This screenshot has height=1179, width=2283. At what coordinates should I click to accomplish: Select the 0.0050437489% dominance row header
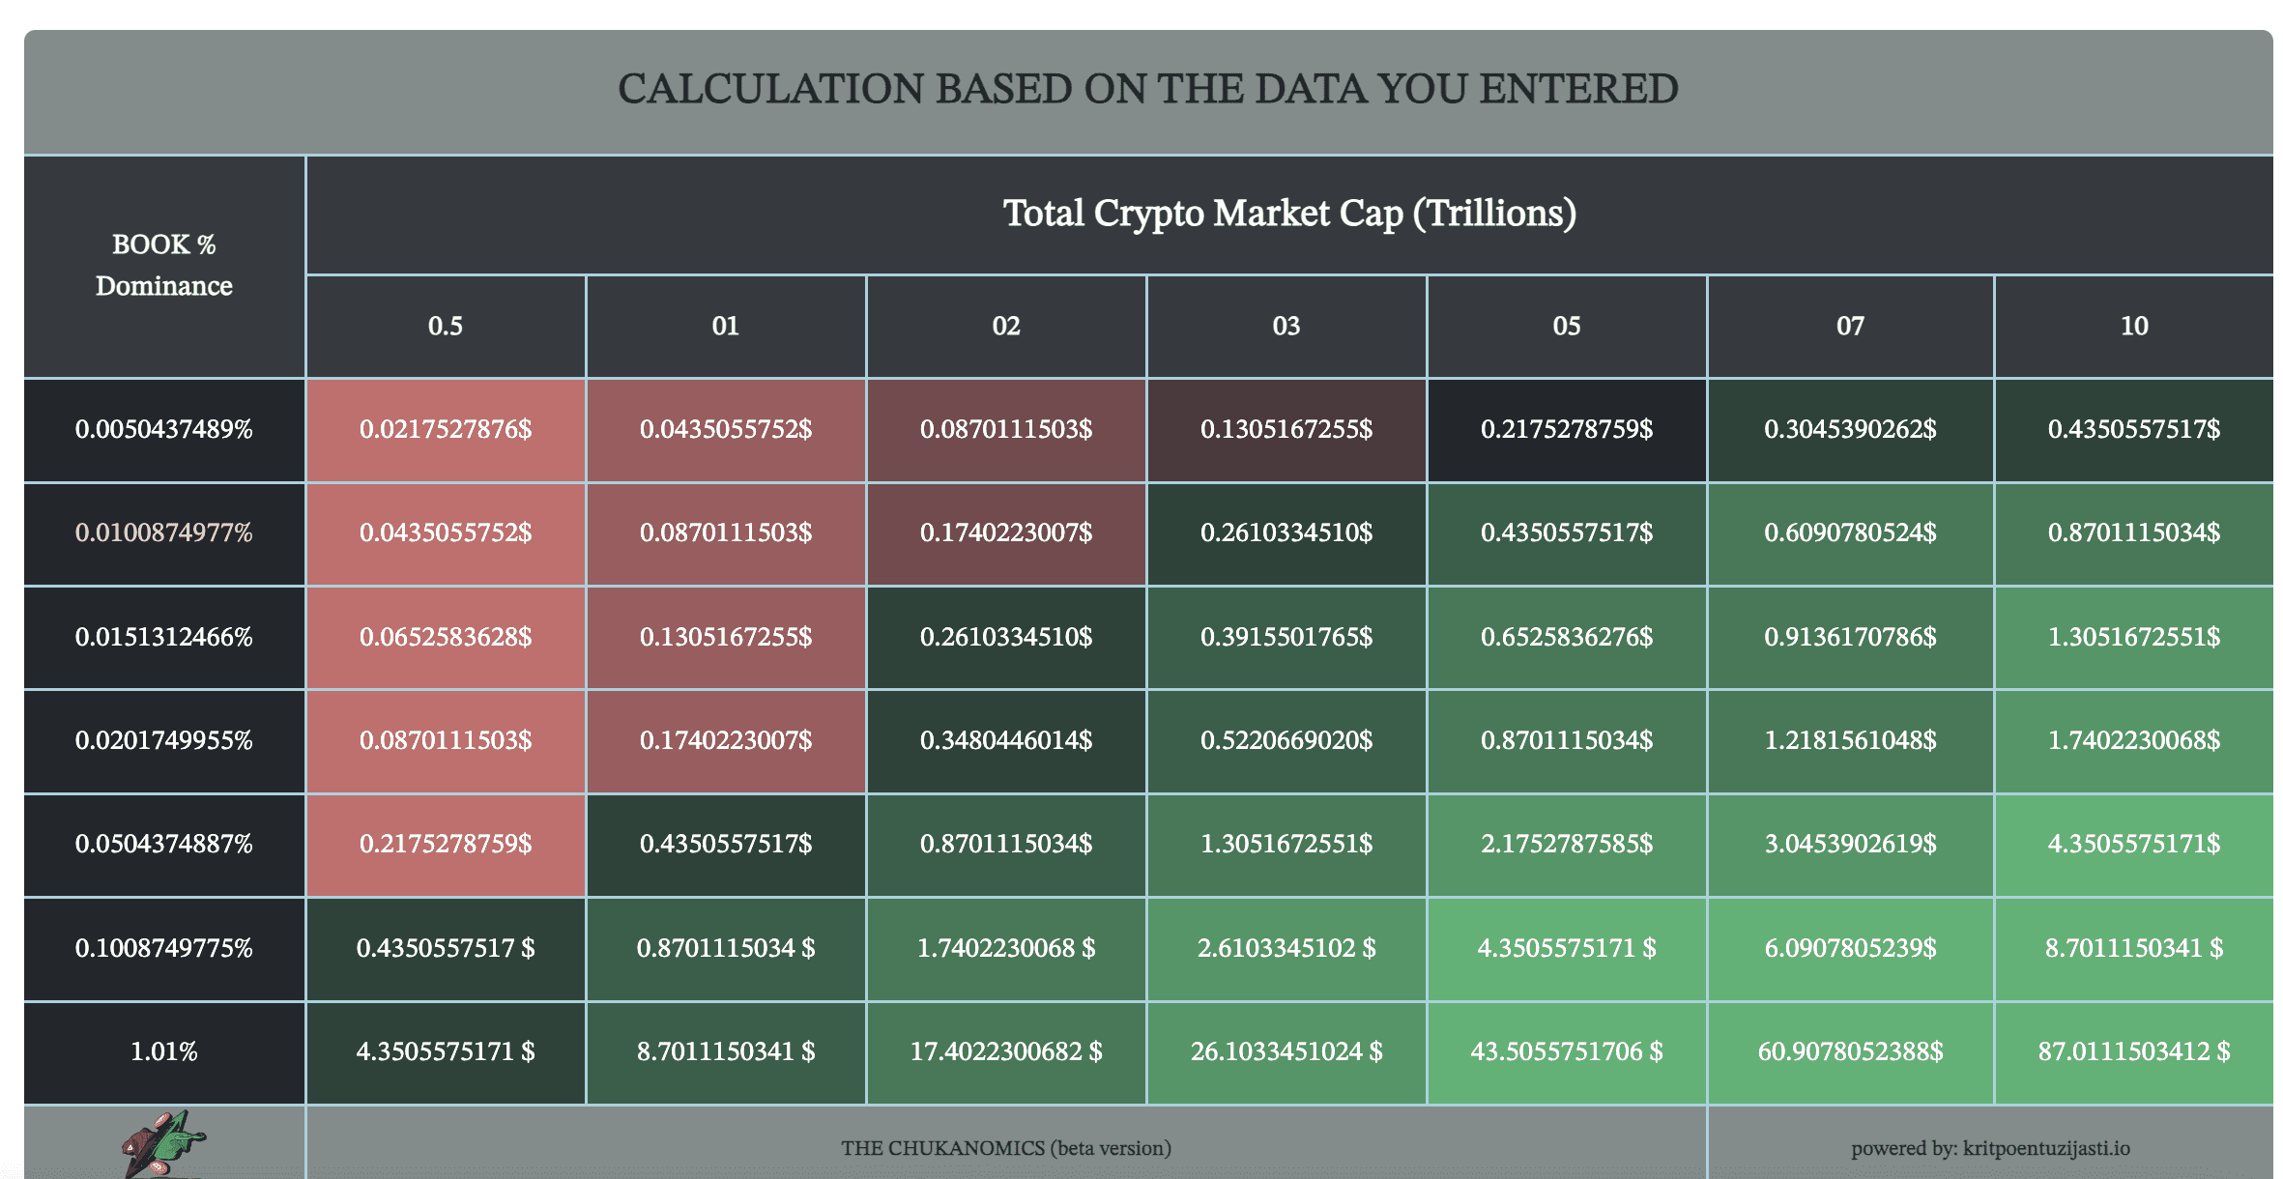tap(163, 429)
